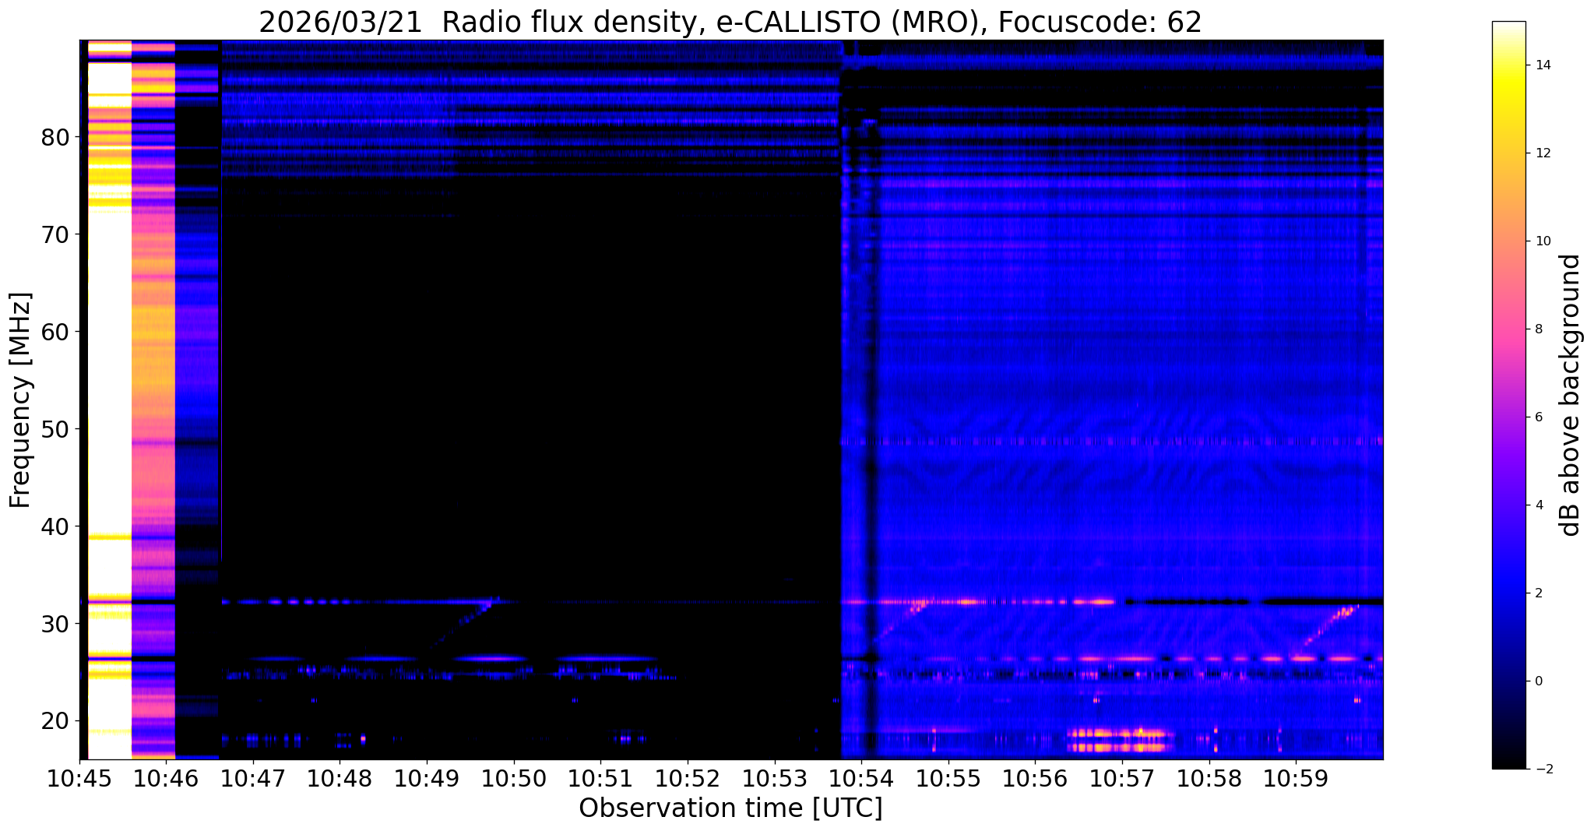Click the 10:53 time tick label
Viewport: 1594px width, 831px height.
click(774, 778)
